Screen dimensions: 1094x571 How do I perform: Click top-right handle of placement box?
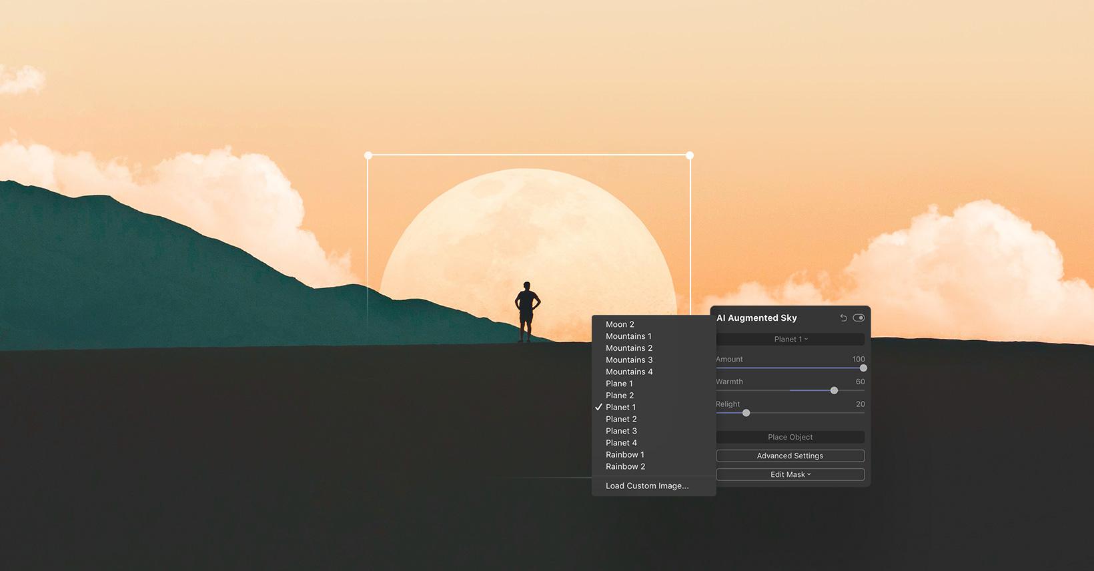(x=690, y=155)
